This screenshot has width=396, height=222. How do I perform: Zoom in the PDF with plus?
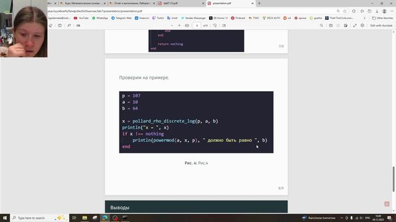[x=179, y=25]
